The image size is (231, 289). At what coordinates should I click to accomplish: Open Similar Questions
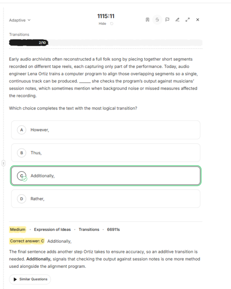tap(30, 279)
